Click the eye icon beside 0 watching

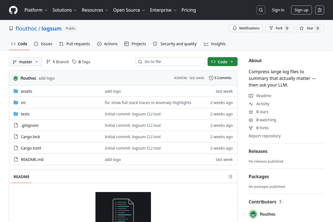point(251,120)
